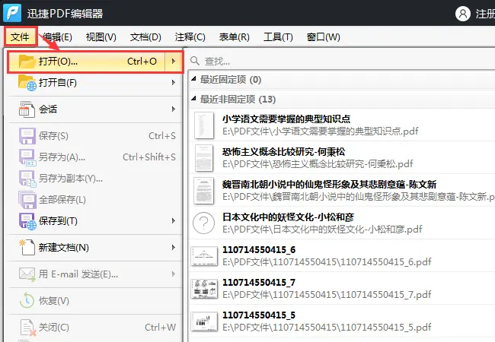Click the 迅捷PDF编辑器 app logo

(x=12, y=13)
